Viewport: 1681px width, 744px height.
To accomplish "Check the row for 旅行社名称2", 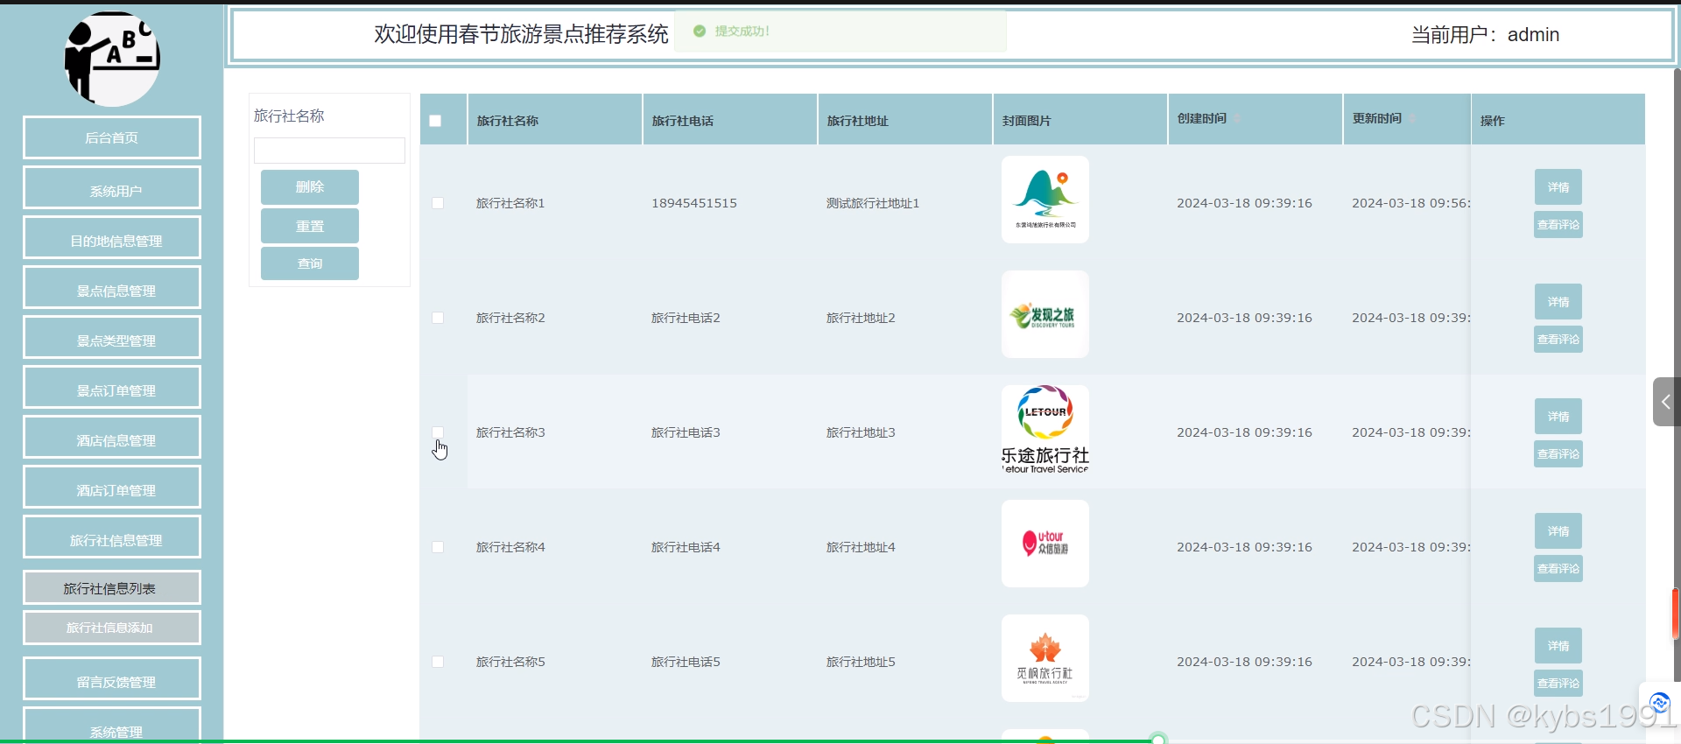I will point(438,318).
